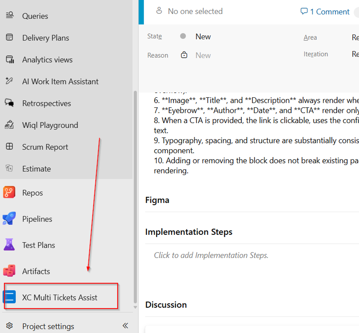
Task: Click the 1 Comment link
Action: tap(330, 12)
